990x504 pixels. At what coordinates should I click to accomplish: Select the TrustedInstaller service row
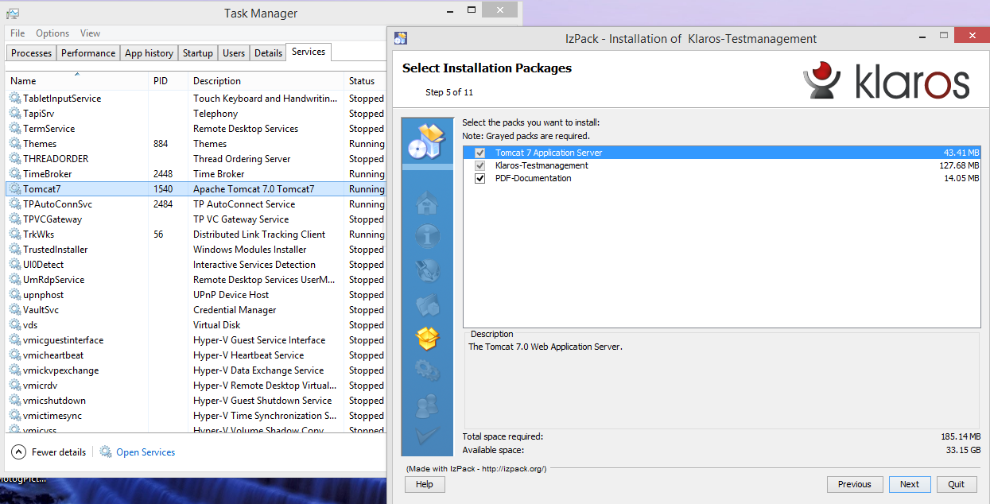pyautogui.click(x=56, y=250)
